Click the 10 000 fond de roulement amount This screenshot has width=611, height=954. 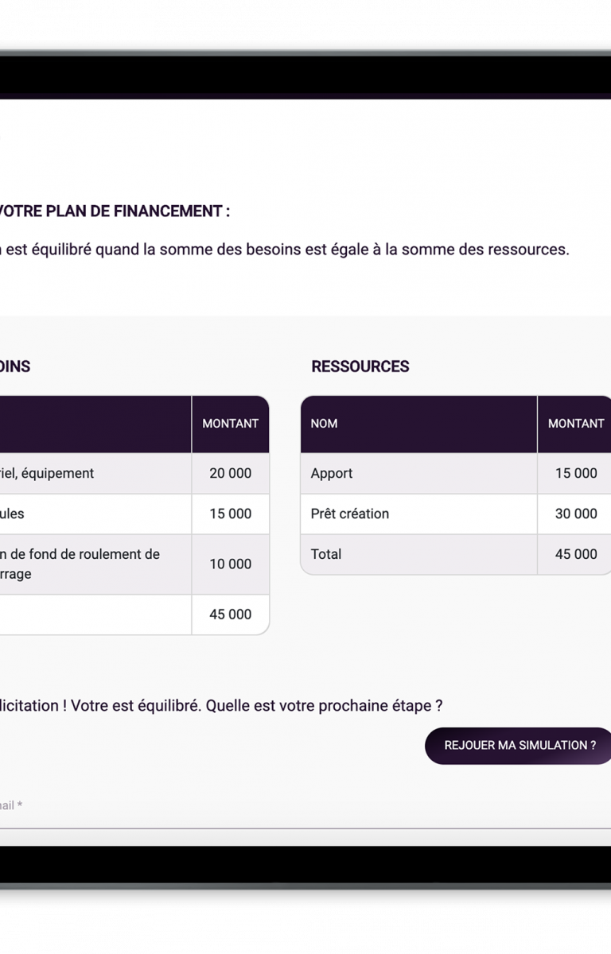pos(230,564)
